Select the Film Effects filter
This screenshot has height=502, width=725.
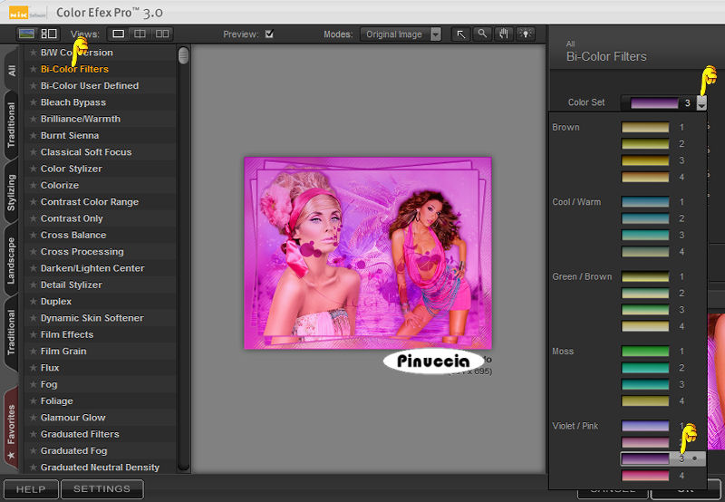click(x=67, y=334)
